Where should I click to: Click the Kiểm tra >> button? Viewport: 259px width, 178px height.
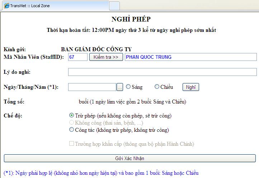point(106,57)
